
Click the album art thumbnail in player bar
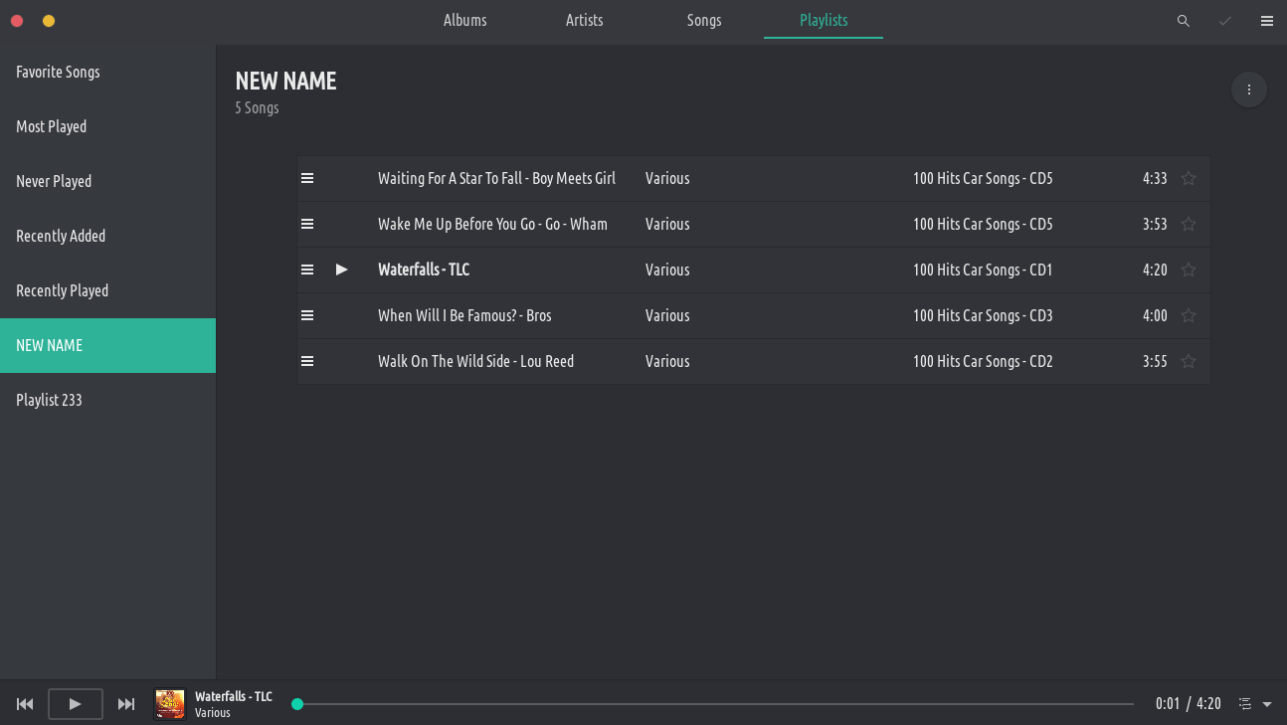170,704
